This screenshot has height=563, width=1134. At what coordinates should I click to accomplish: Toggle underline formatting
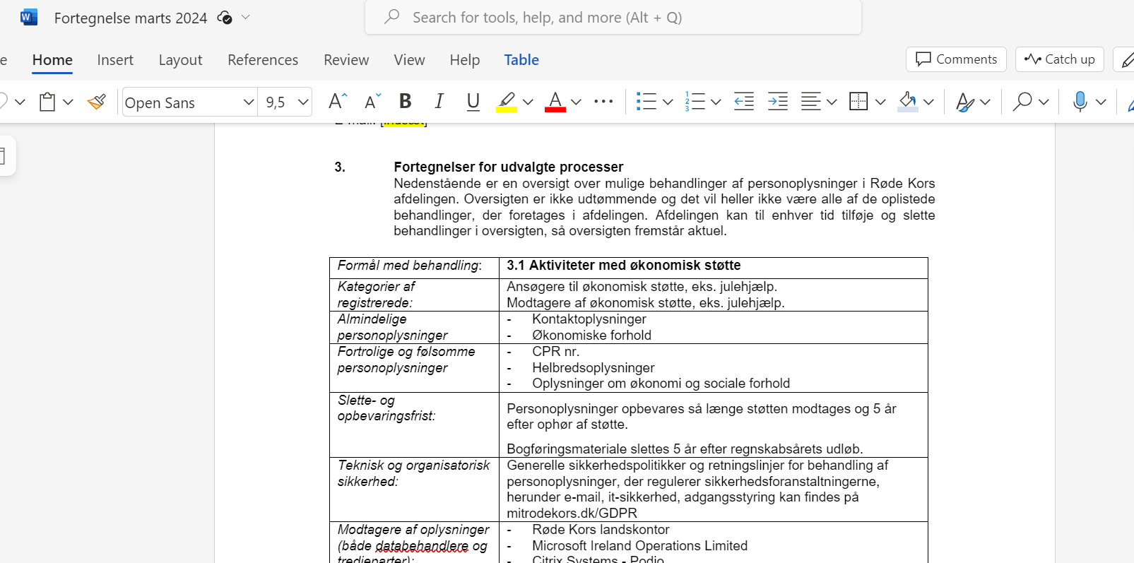pyautogui.click(x=473, y=102)
